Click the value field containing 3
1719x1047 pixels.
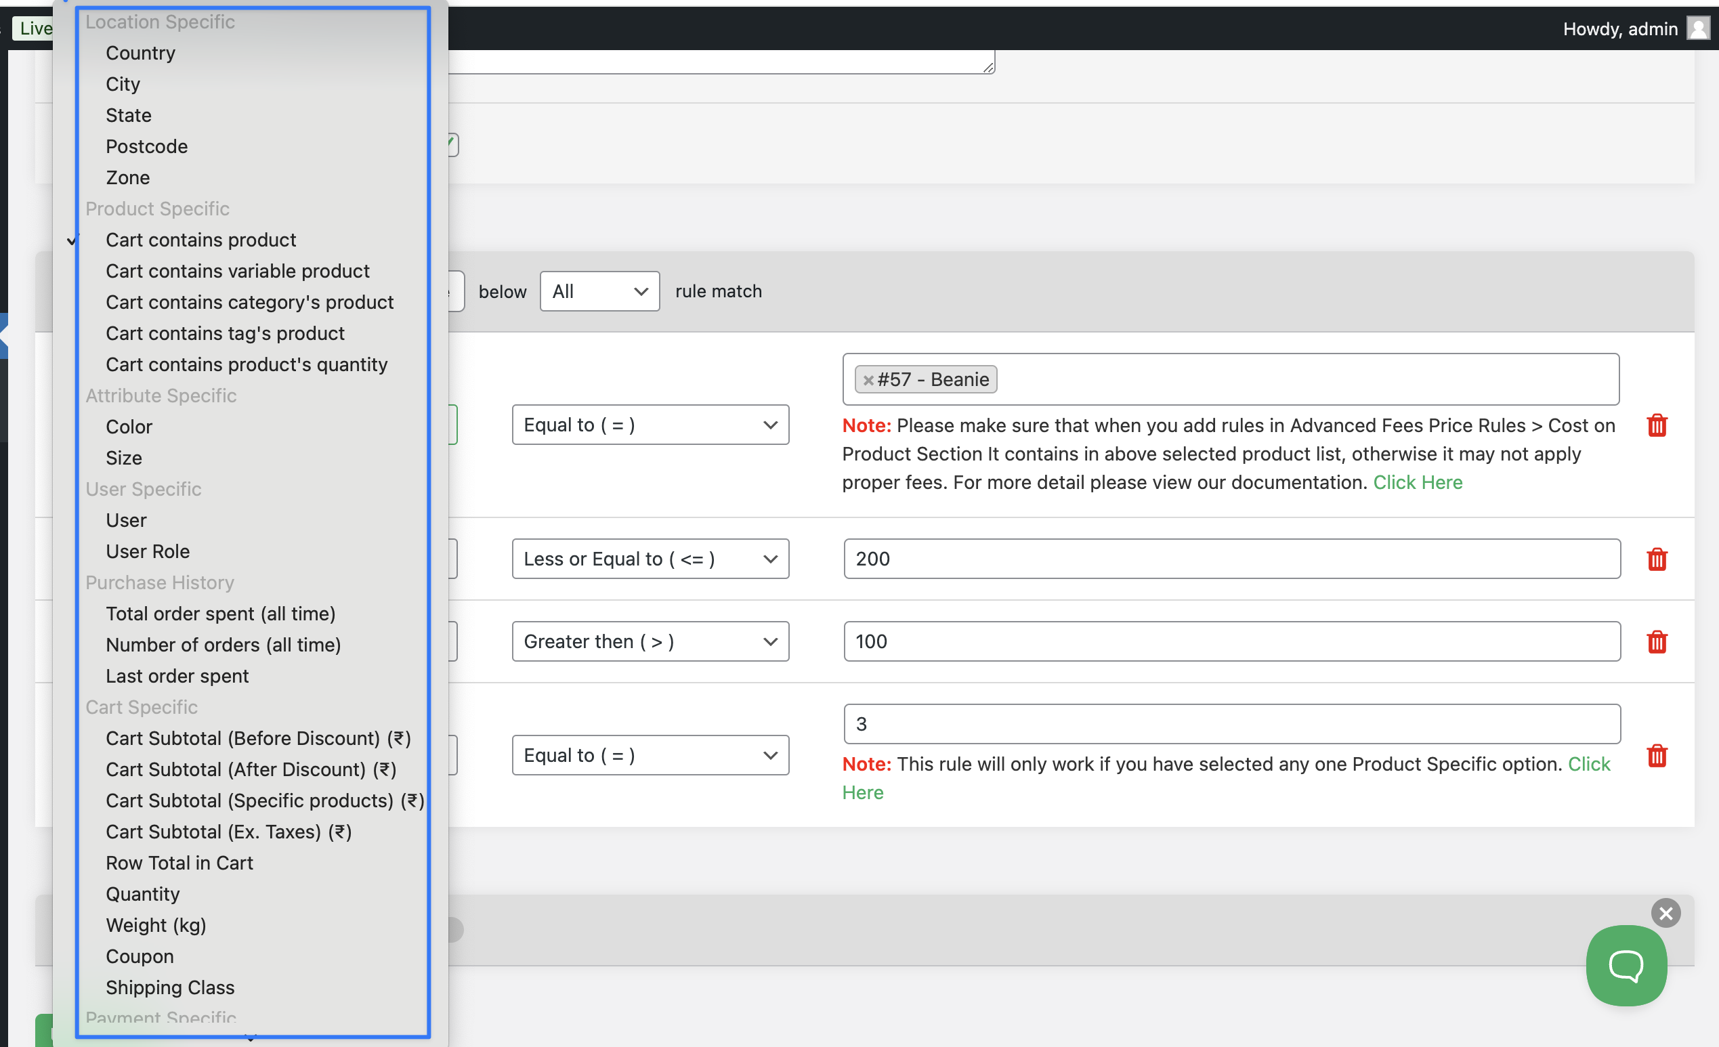1231,724
